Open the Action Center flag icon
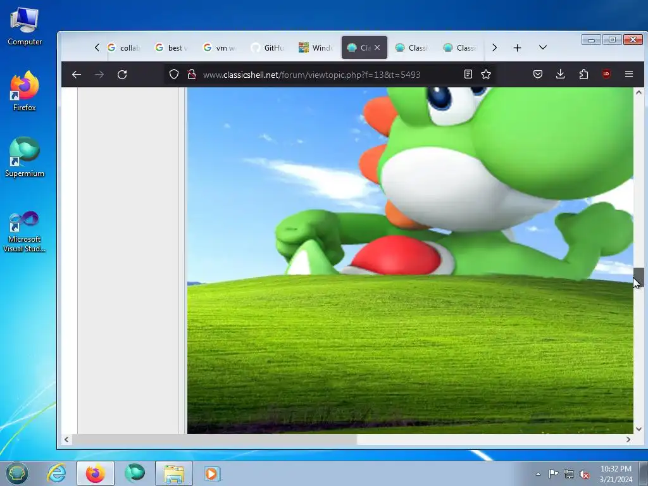The height and width of the screenshot is (486, 648). (x=553, y=474)
